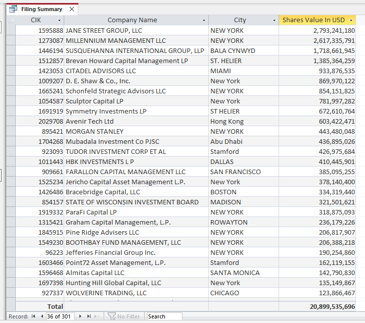Click cell Hunting Hill Global Capital, LLC
The height and width of the screenshot is (323, 365).
click(x=136, y=283)
